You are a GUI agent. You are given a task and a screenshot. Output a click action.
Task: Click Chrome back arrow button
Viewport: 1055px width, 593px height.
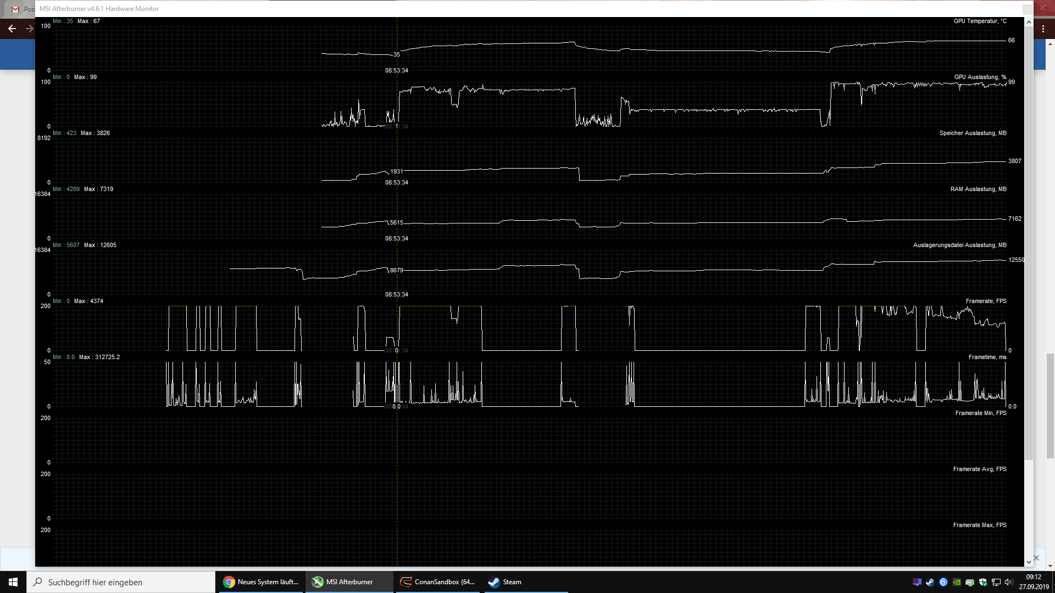pyautogui.click(x=12, y=29)
